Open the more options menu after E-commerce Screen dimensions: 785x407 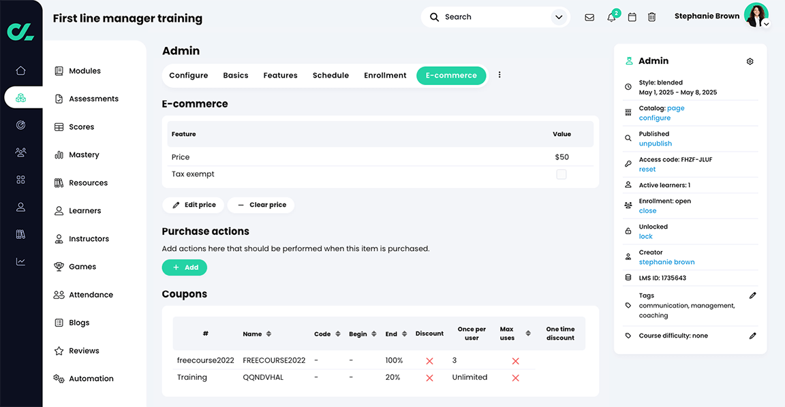pos(499,75)
